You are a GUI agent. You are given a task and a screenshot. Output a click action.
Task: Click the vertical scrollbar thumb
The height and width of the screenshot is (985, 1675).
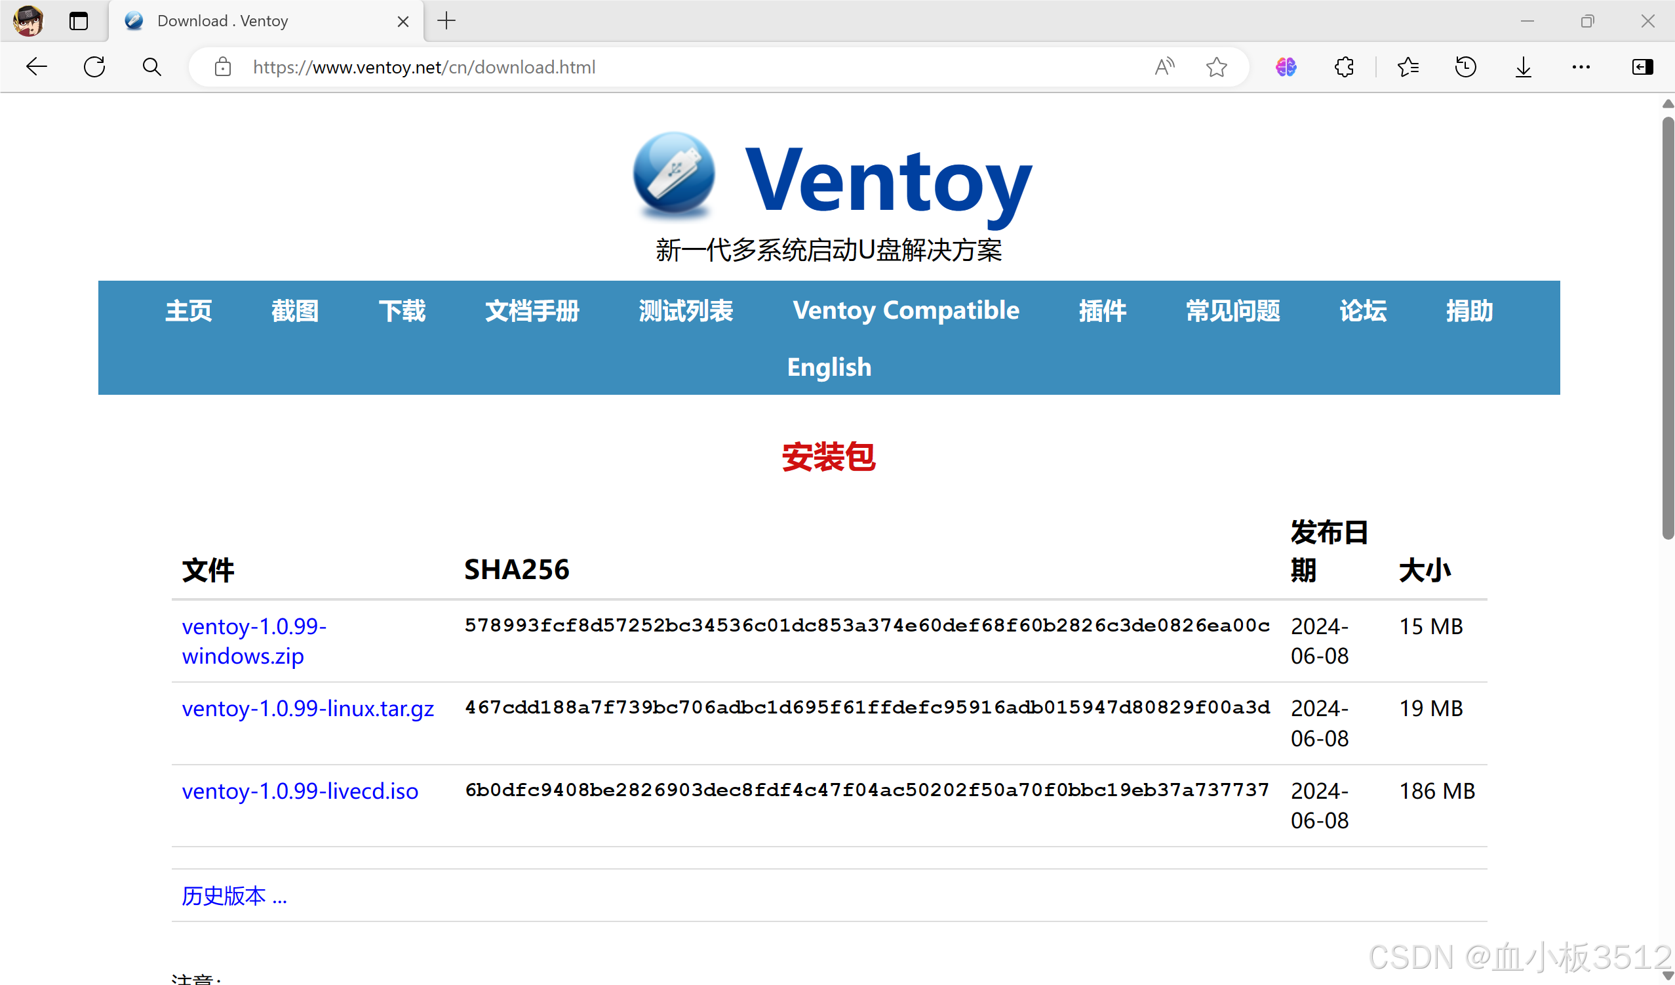[x=1668, y=328]
